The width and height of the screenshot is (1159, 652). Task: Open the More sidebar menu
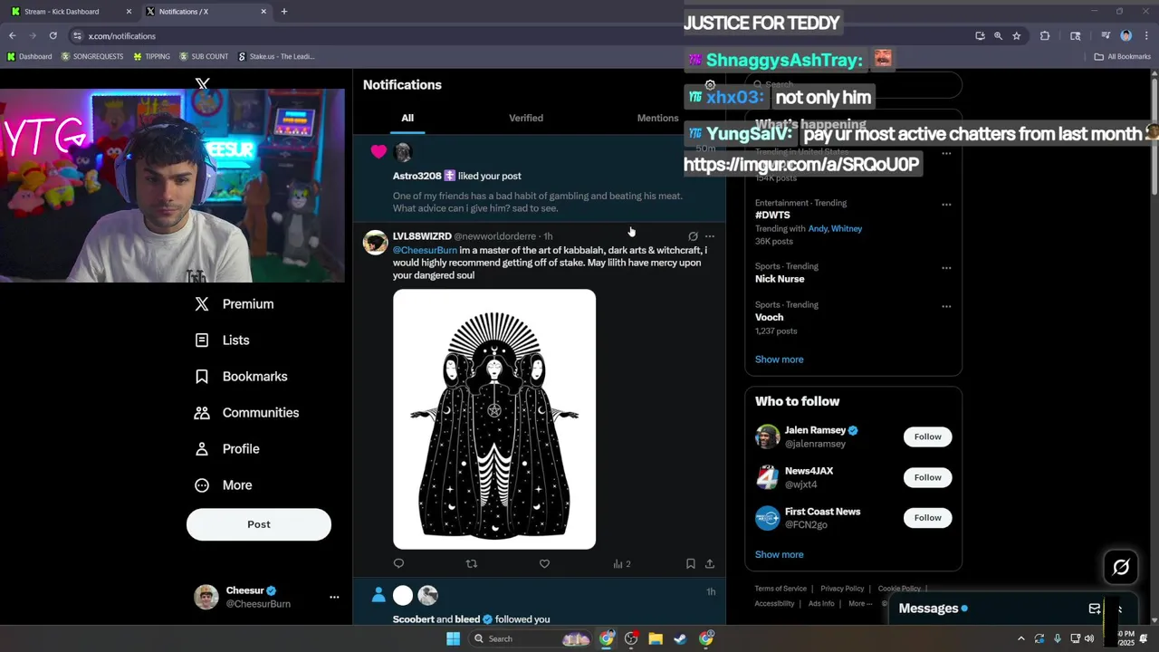[x=224, y=485]
